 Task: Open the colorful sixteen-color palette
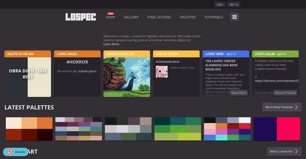(x=227, y=129)
